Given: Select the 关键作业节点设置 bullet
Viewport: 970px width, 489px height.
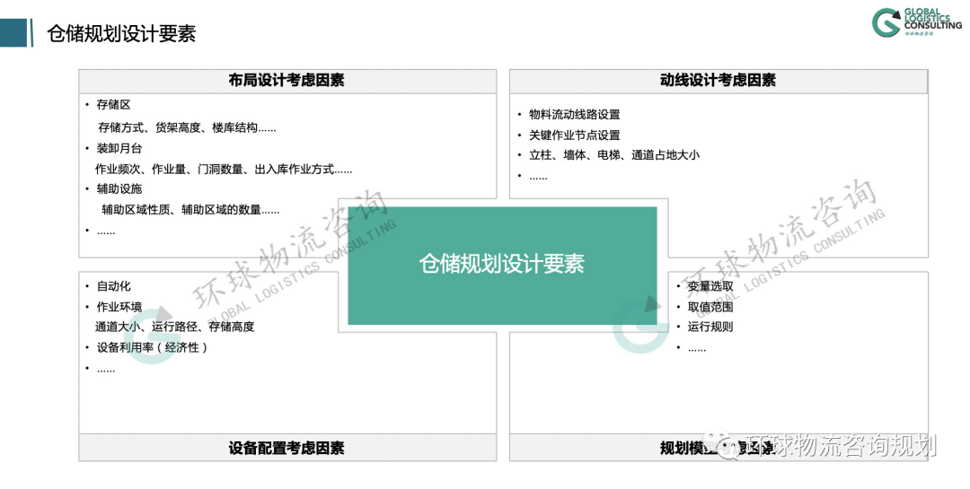Looking at the screenshot, I should [x=574, y=135].
